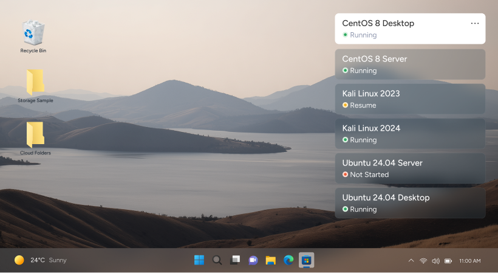Viewport: 498px width, 273px height.
Task: Select the CentOS 8 Server machine
Action: pyautogui.click(x=410, y=64)
